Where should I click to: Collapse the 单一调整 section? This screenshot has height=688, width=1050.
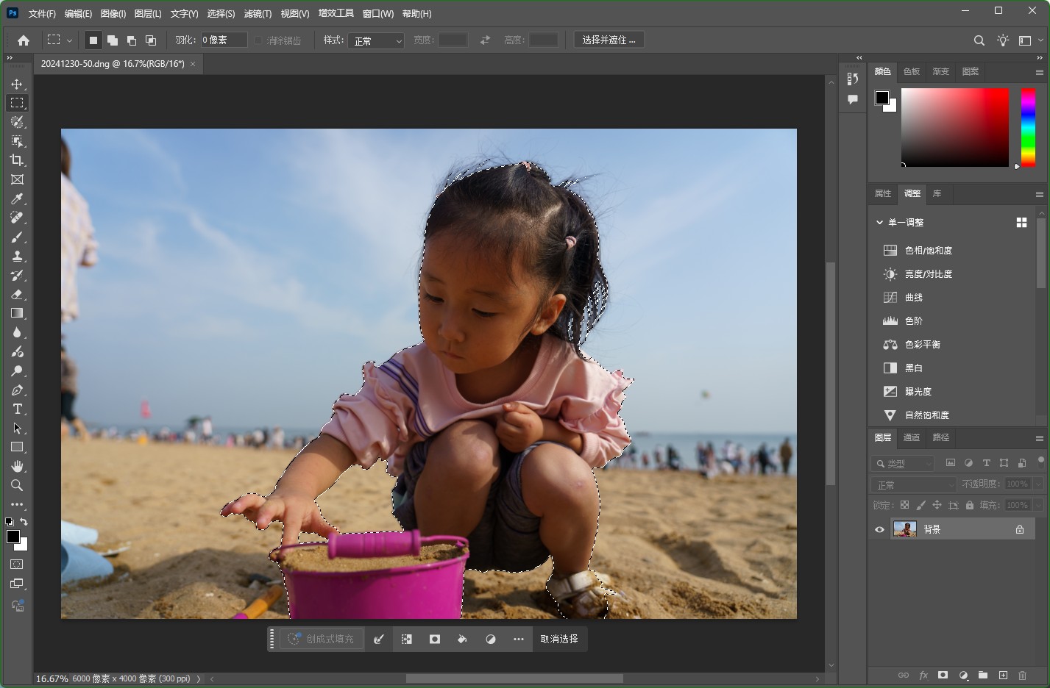(x=879, y=222)
